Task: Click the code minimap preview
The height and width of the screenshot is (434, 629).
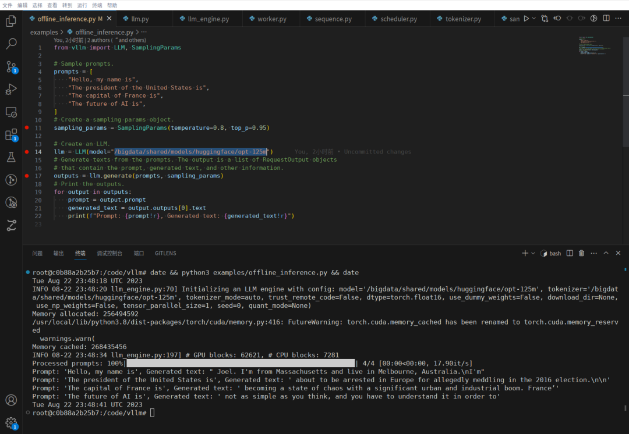Action: [x=595, y=46]
